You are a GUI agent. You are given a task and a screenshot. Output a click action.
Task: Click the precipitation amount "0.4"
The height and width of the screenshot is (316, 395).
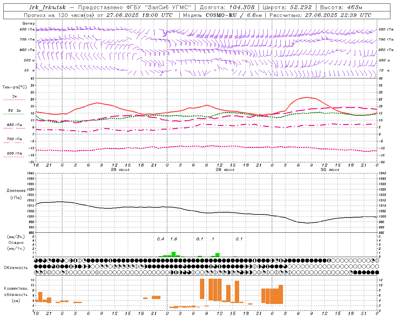tap(160, 239)
